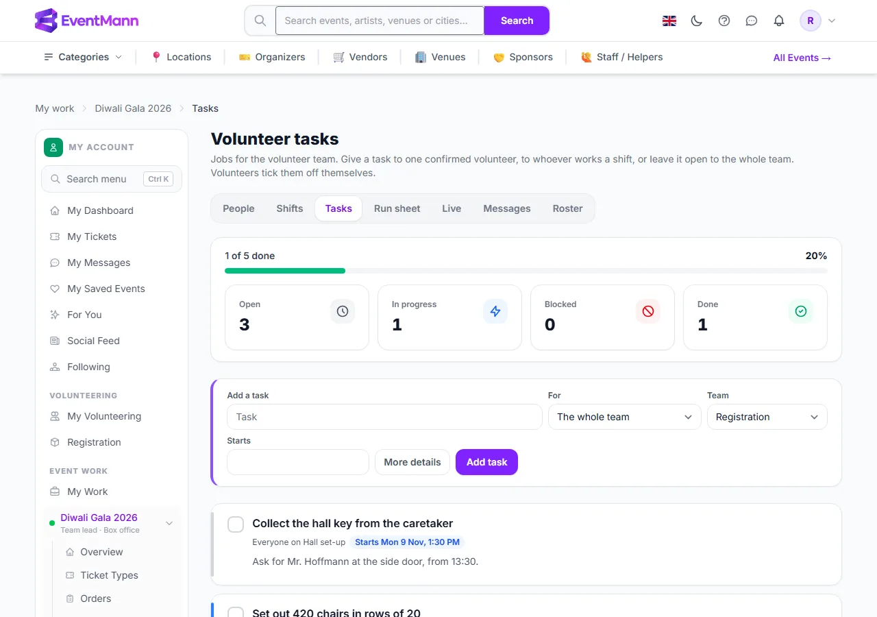The width and height of the screenshot is (877, 617).
Task: Open the Team dropdown showing Registration
Action: pyautogui.click(x=767, y=417)
